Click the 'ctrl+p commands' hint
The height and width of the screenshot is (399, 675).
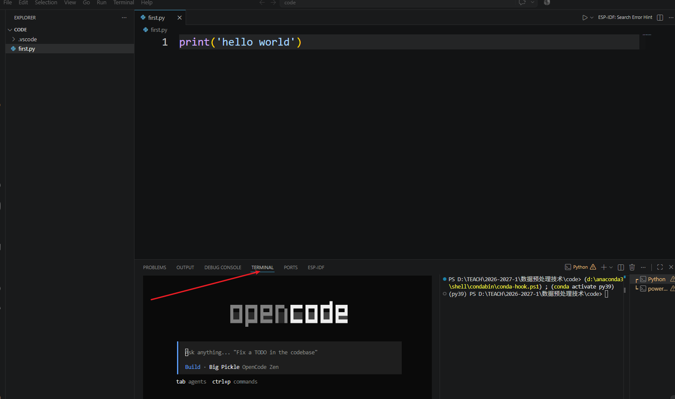[x=235, y=381]
